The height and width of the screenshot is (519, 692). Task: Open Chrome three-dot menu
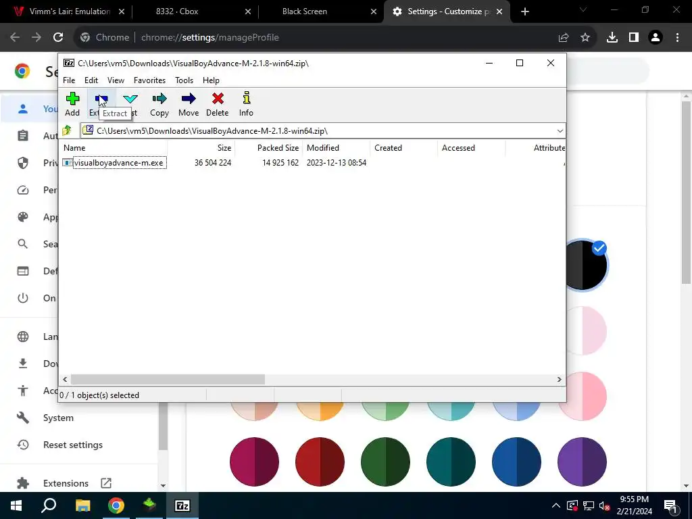[x=677, y=38]
